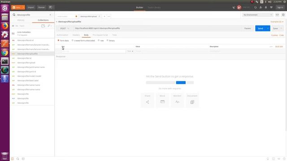The width and height of the screenshot is (287, 161).
Task: Open the notifications bell icon
Action: pyautogui.click(x=266, y=7)
